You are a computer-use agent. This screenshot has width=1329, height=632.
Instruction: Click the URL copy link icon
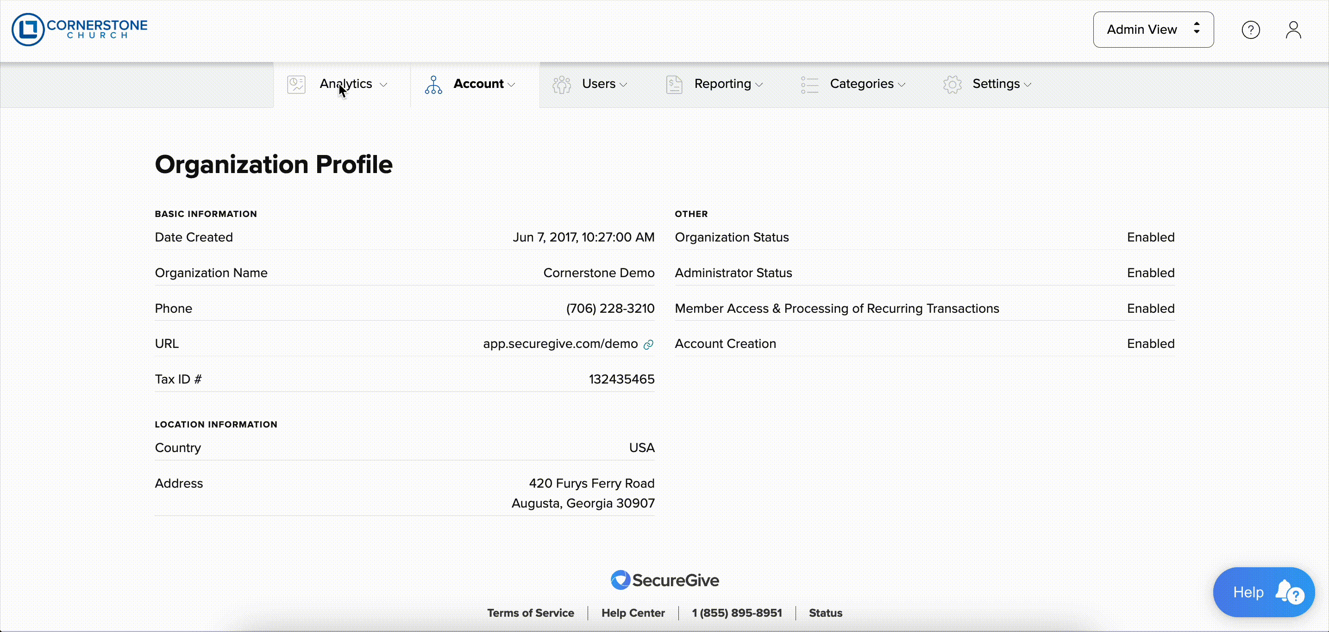click(x=648, y=344)
